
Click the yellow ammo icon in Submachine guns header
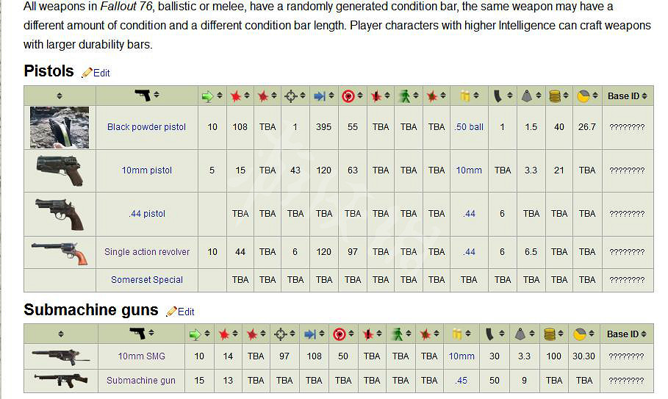(x=457, y=334)
